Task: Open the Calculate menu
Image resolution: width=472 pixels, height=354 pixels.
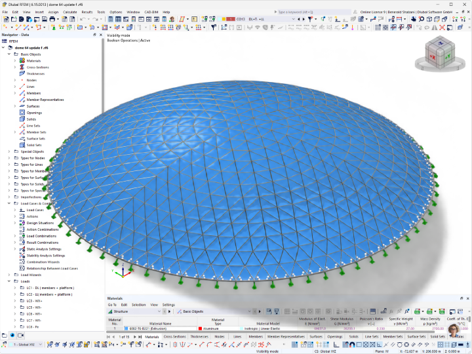Action: point(70,12)
